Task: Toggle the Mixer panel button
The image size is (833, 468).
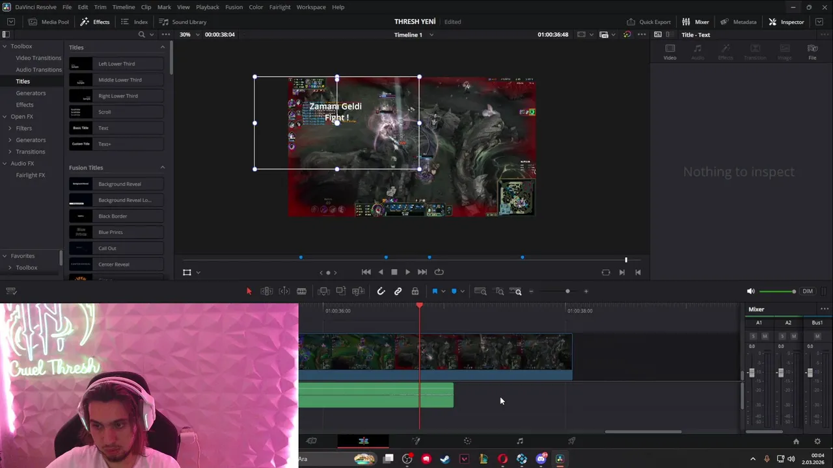Action: click(x=695, y=21)
